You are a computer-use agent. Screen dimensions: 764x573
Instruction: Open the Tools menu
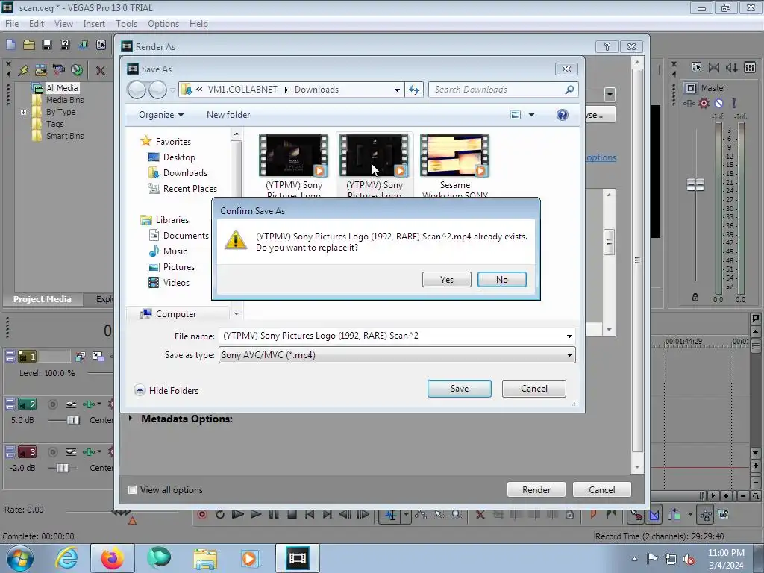(126, 23)
